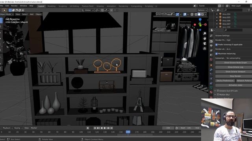Enable Octane Out Of Core checkbox

[x=218, y=90]
